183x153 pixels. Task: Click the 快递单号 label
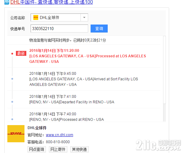(x=18, y=29)
